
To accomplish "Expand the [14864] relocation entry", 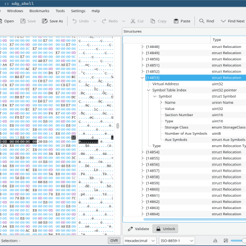I will coord(143,214).
